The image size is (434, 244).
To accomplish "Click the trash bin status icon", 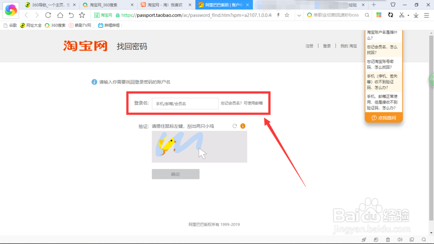I will click(388, 240).
